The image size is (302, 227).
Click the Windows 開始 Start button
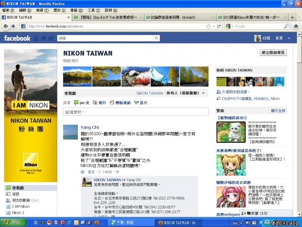pyautogui.click(x=13, y=223)
